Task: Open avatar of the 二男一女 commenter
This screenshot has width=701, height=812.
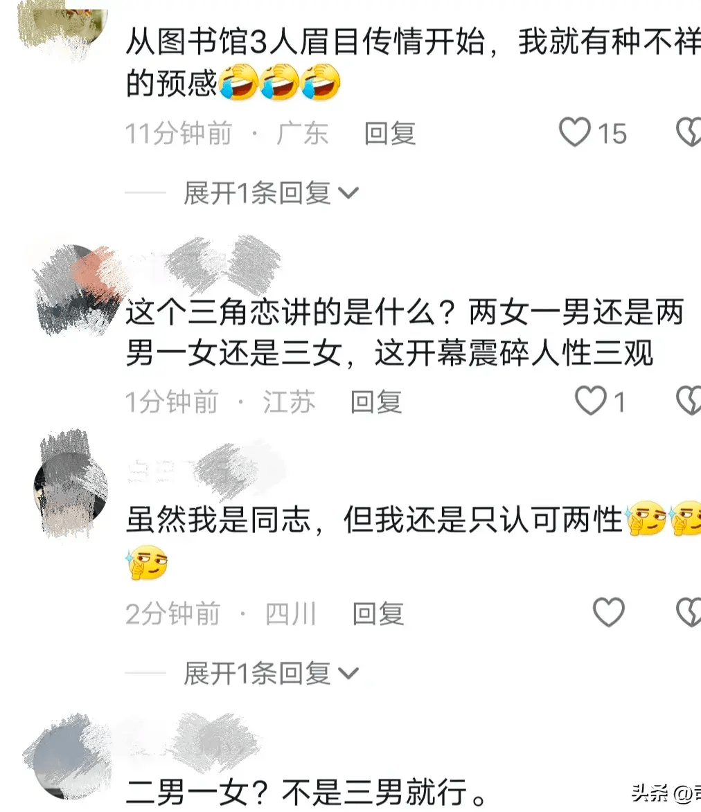Action: click(x=67, y=757)
